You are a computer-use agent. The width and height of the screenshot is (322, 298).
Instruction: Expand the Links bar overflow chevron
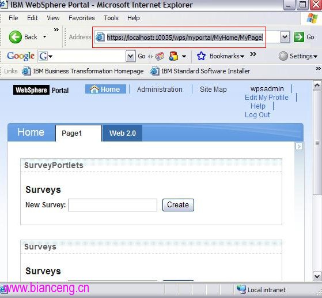[319, 68]
